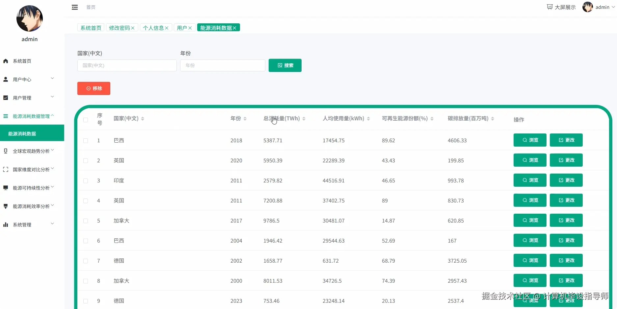The height and width of the screenshot is (309, 617).
Task: Check the checkbox for row 1 巴西
Action: [86, 141]
